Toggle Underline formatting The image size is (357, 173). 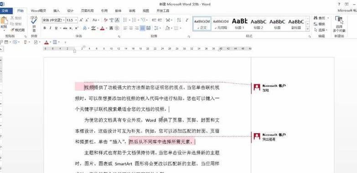(x=56, y=28)
